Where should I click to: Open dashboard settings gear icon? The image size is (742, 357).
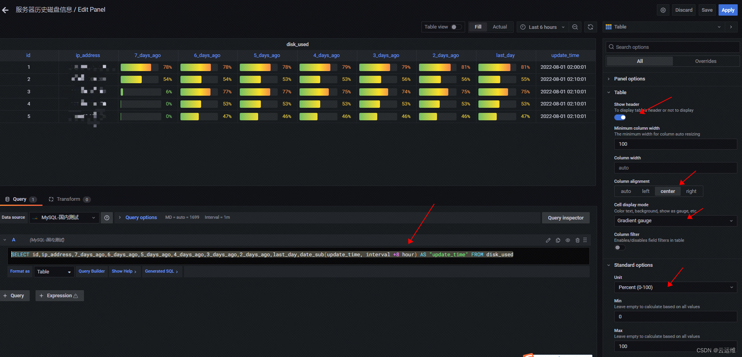click(663, 10)
